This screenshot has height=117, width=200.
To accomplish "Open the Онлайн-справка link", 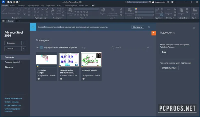I will tap(11, 102).
